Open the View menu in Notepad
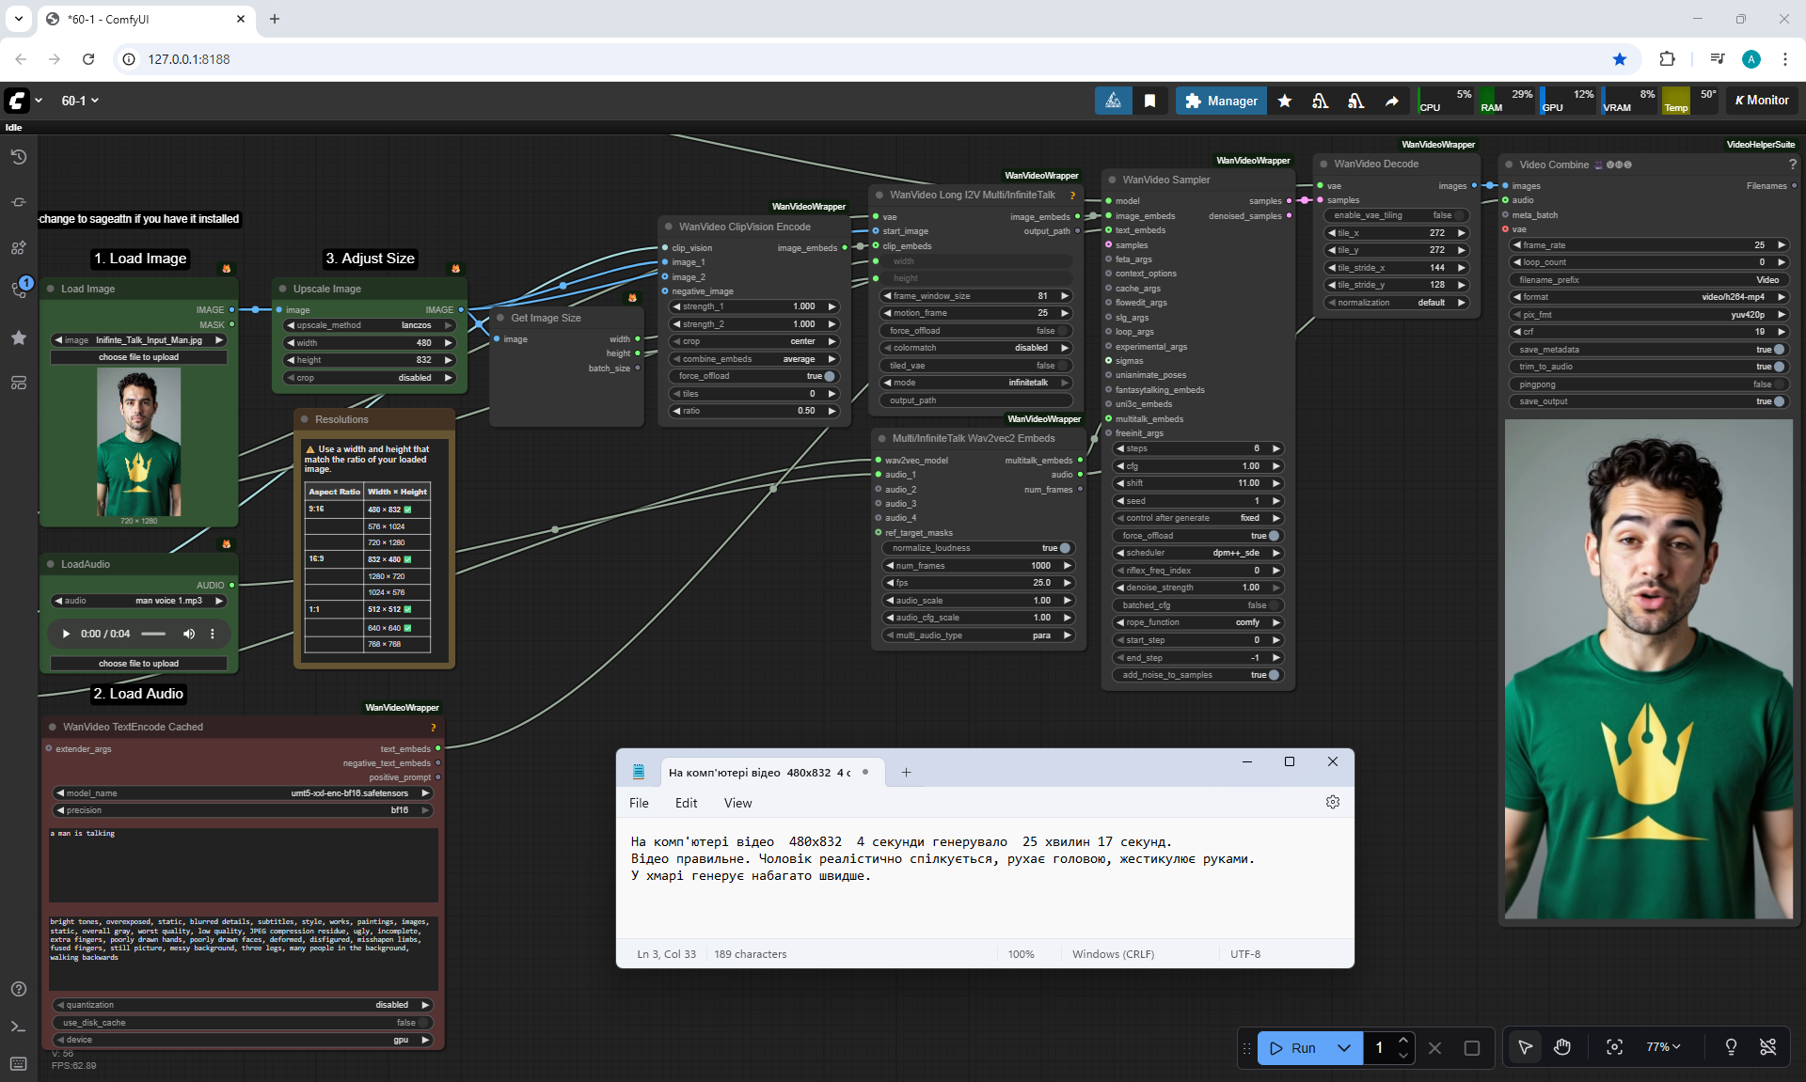1806x1082 pixels. pyautogui.click(x=737, y=803)
